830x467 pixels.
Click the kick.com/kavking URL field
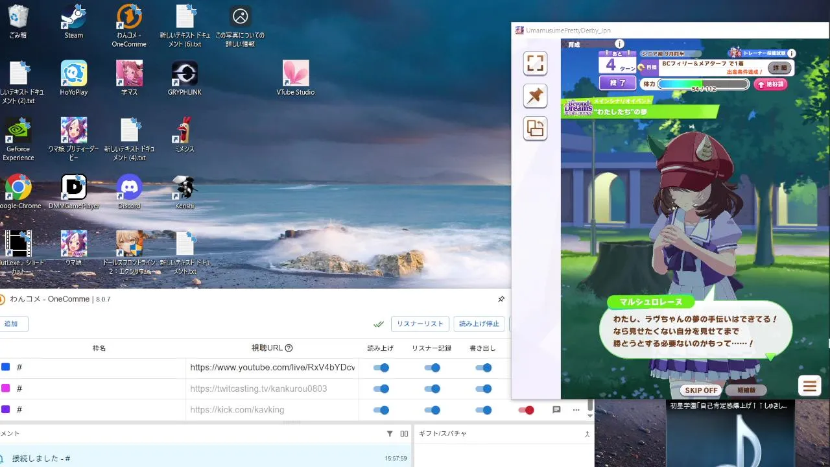coord(272,410)
